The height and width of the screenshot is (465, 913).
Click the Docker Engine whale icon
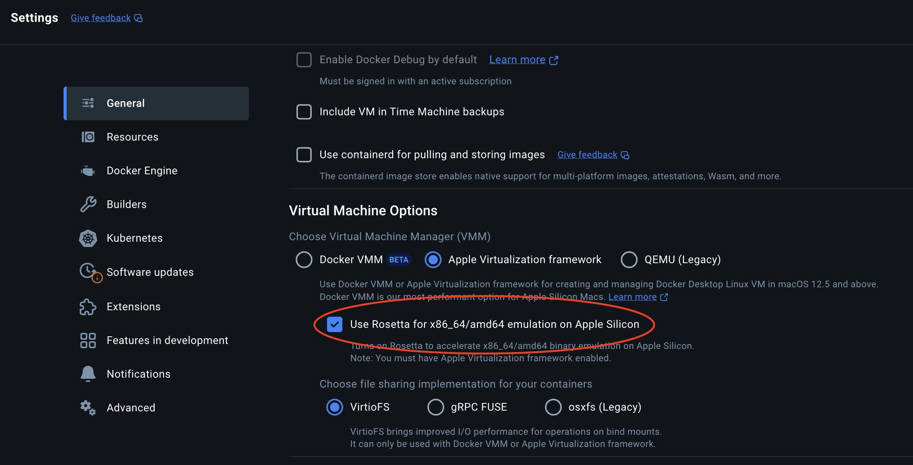coord(88,171)
